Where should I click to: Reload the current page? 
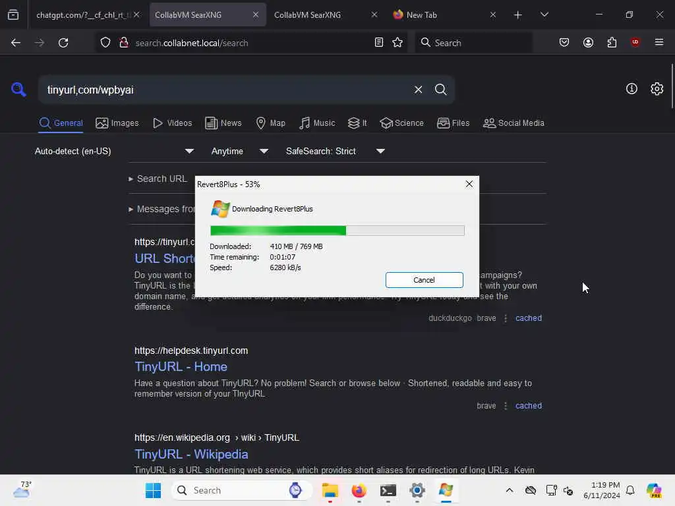pos(63,43)
